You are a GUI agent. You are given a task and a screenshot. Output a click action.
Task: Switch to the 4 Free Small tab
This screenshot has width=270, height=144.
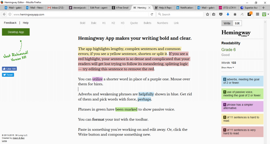(x=120, y=8)
